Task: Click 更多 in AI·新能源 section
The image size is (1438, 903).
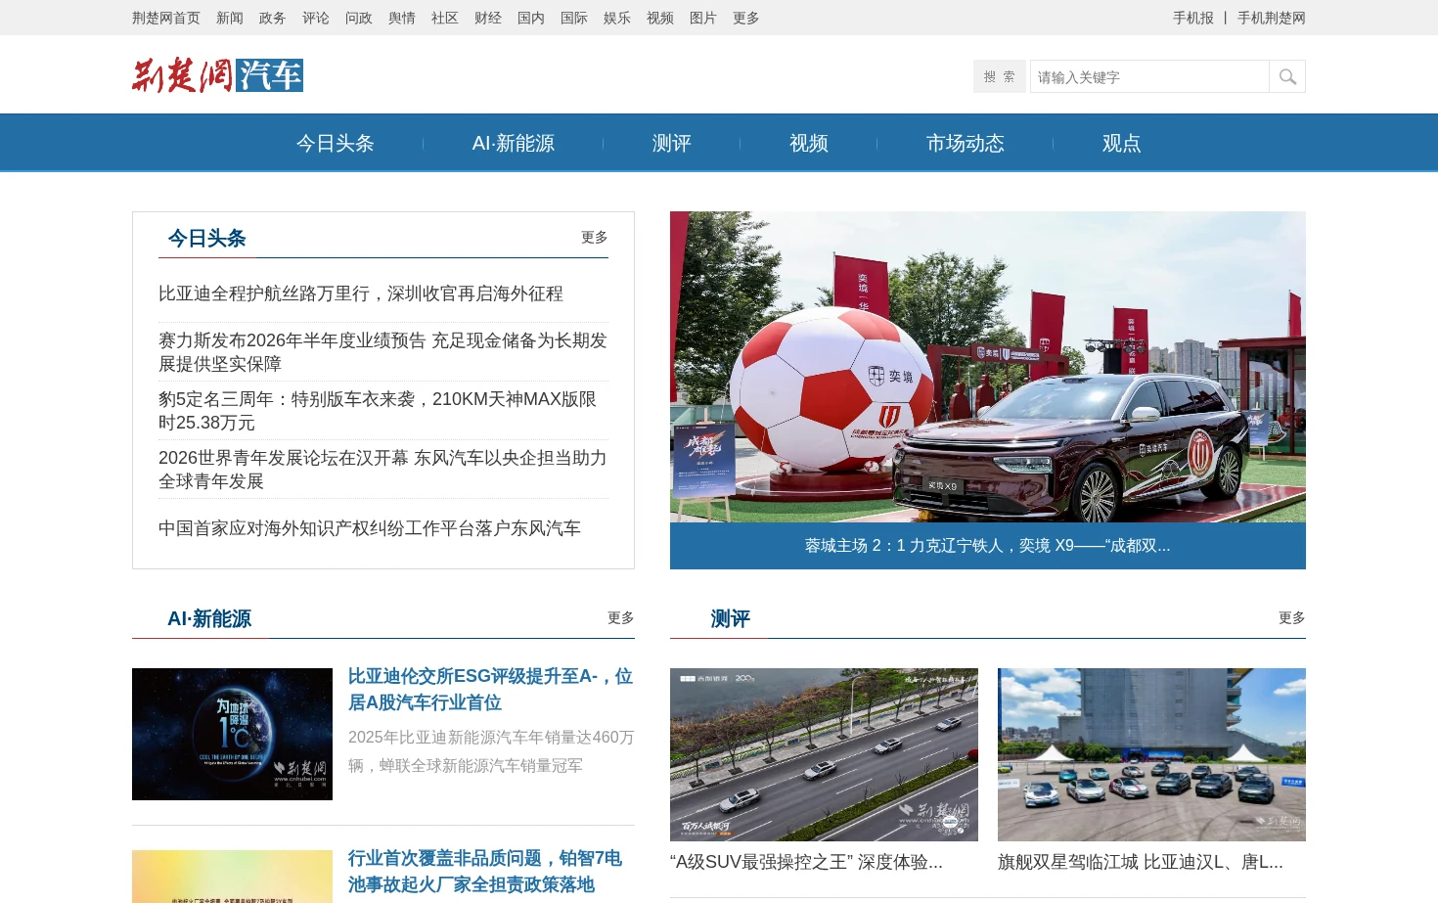Action: pyautogui.click(x=621, y=617)
